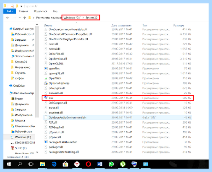
Task: Select the P2PGraph.dll file
Action: 118,127
